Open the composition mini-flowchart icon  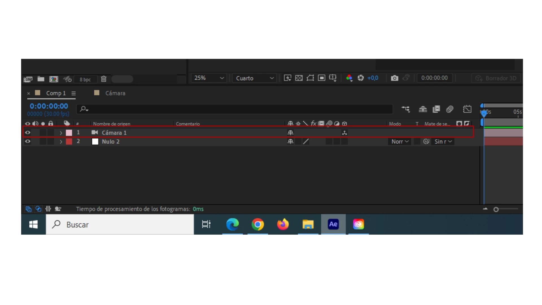[406, 109]
